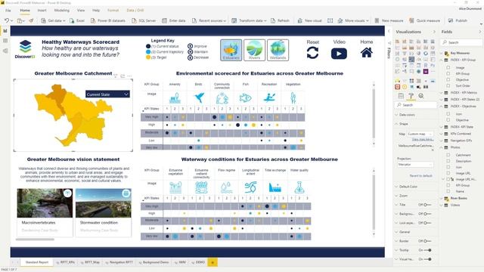Check the Sort Order field checkbox
Screen dimensions: 484x272
point(448,85)
